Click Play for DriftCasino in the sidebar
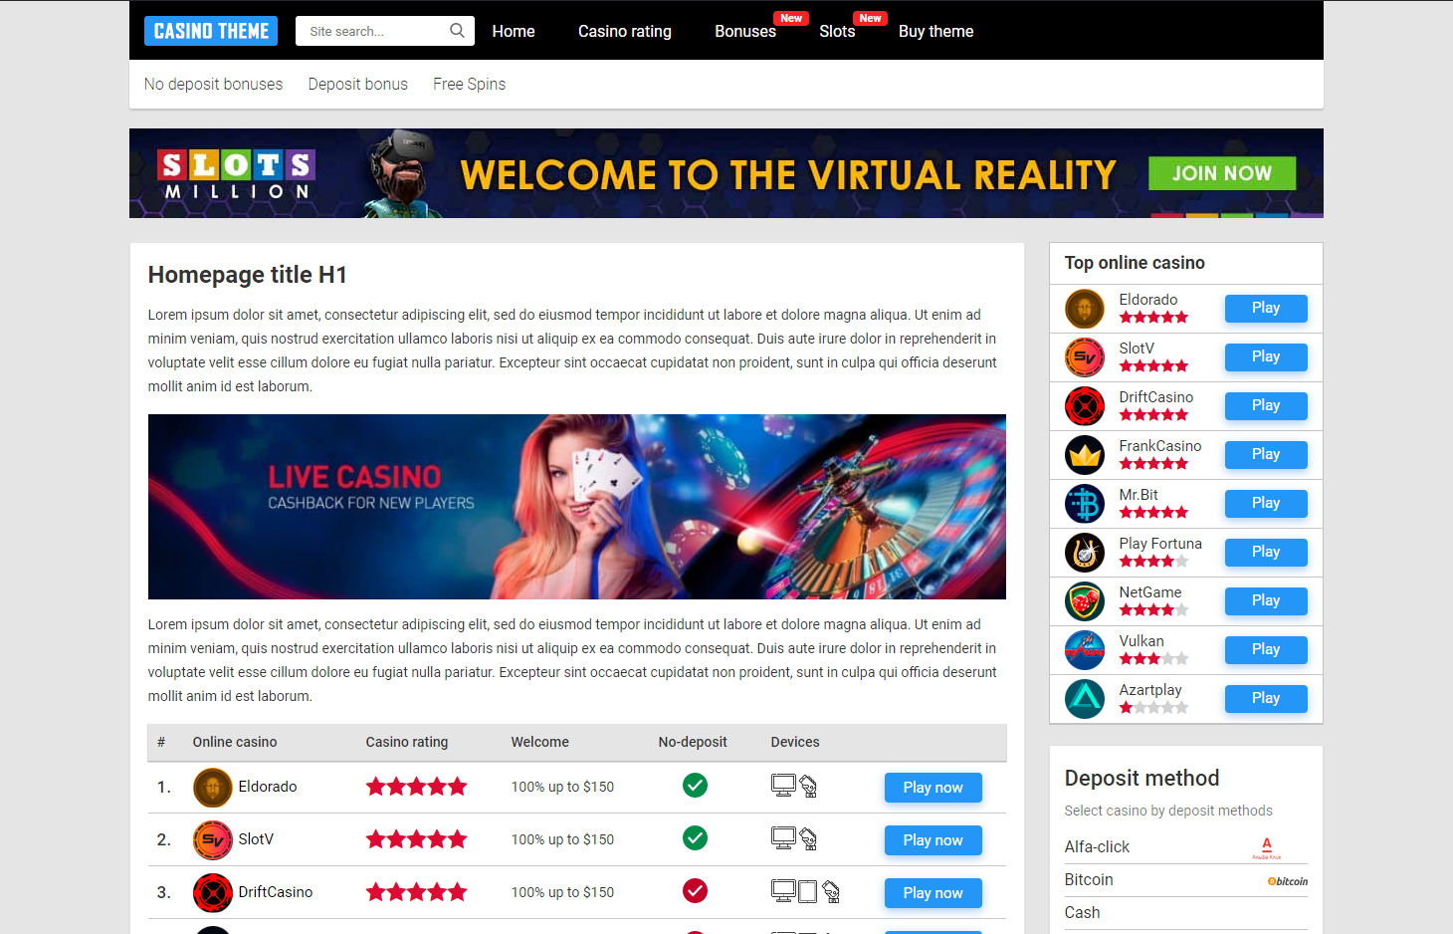 [x=1266, y=406]
